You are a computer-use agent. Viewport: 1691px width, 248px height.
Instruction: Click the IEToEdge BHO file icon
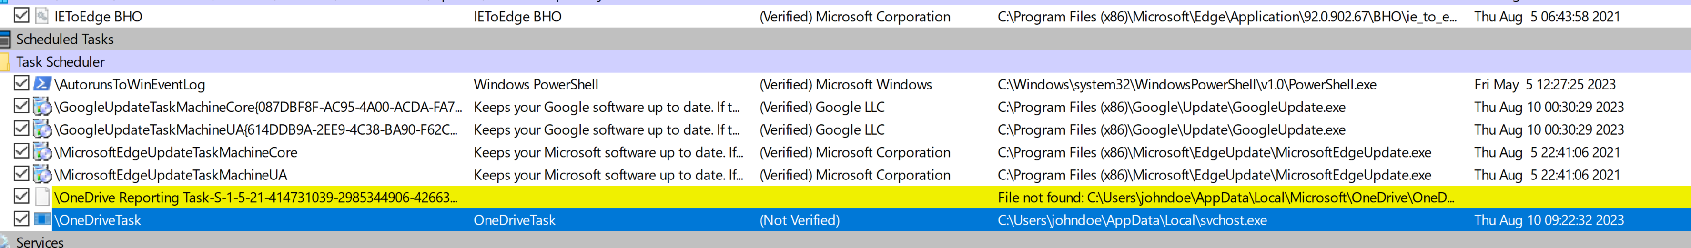42,16
